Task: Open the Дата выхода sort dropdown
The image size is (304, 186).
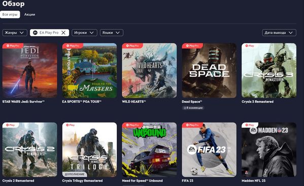Action: pyautogui.click(x=279, y=33)
